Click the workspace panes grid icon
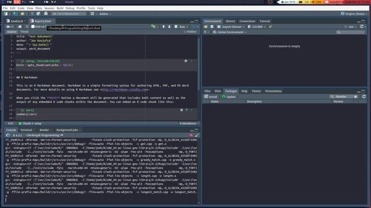Image resolution: width=371 pixels, height=208 pixels. click(93, 14)
